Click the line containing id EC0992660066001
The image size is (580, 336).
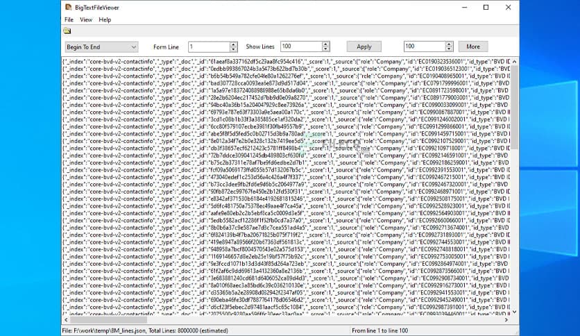287,220
